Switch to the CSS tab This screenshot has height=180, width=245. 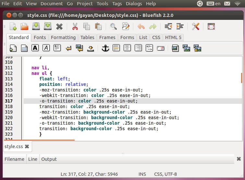[156, 38]
